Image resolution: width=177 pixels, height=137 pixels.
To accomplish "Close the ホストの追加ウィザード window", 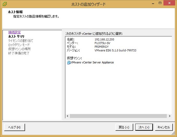I will (169, 3).
